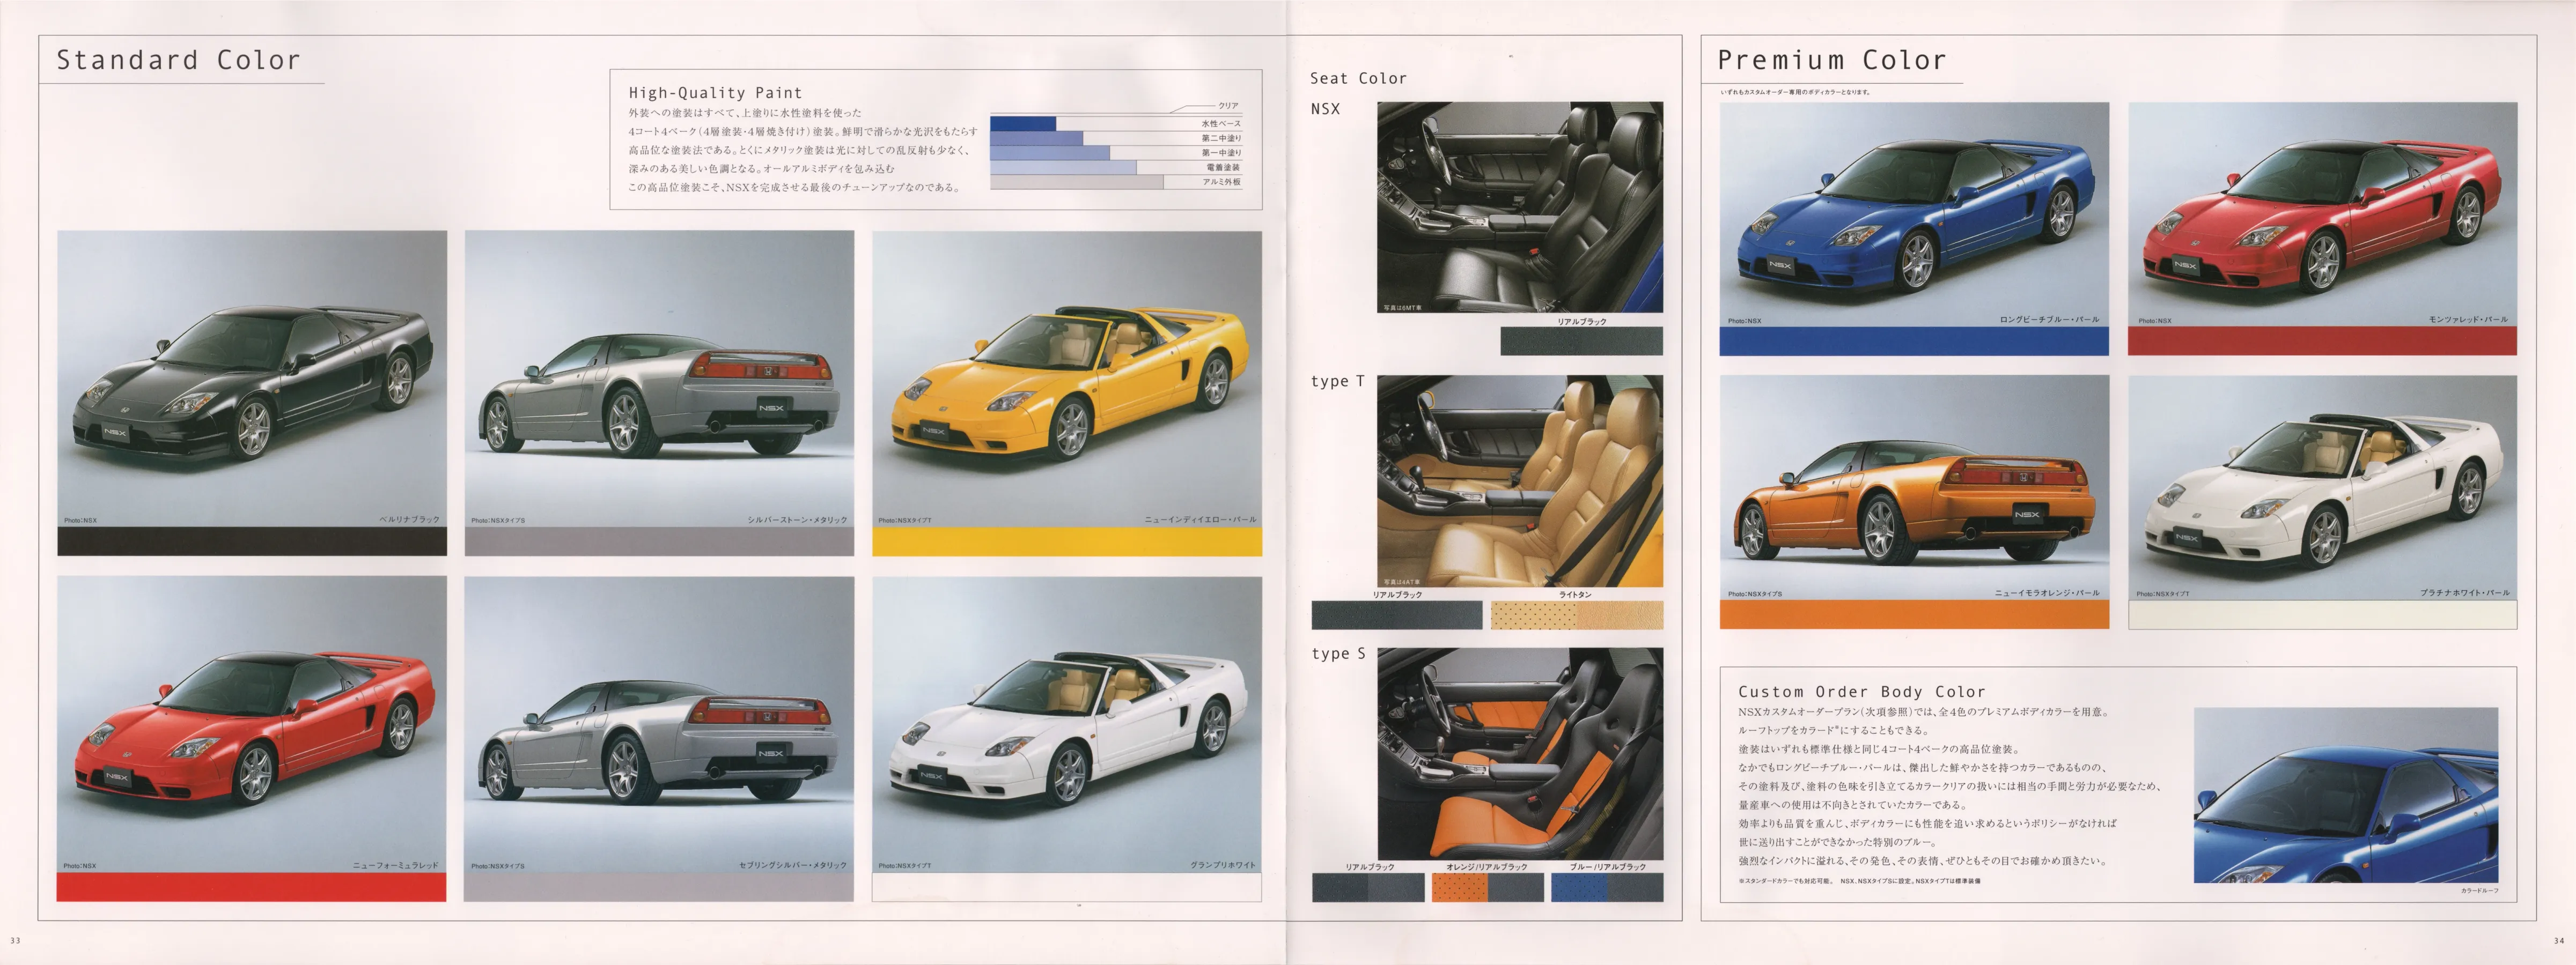Click the 電着塗装 paint layer label
Screen dimensions: 2576x965
pyautogui.click(x=1223, y=168)
